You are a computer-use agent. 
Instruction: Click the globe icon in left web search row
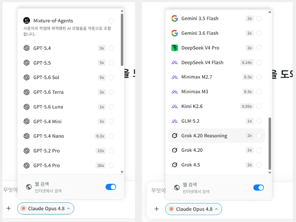click(29, 187)
